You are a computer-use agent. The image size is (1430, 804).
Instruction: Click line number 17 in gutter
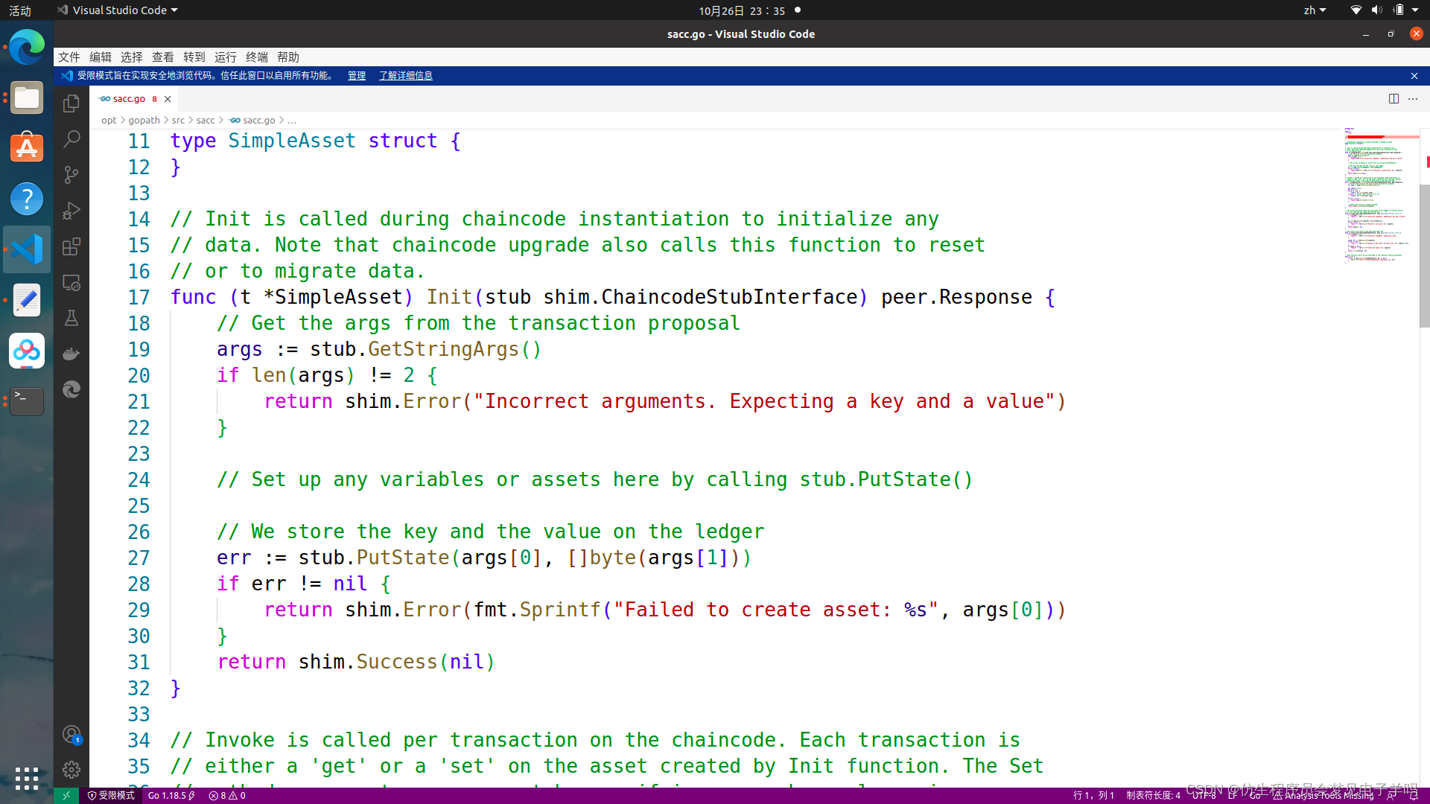coord(139,297)
